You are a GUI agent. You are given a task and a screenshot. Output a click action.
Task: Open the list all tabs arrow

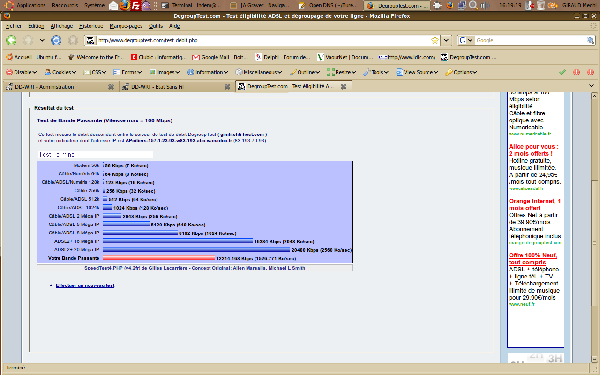[x=592, y=86]
